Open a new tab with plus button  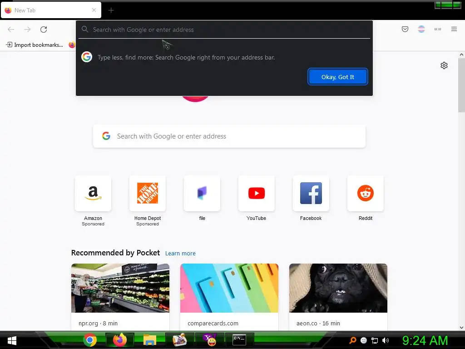pyautogui.click(x=111, y=10)
